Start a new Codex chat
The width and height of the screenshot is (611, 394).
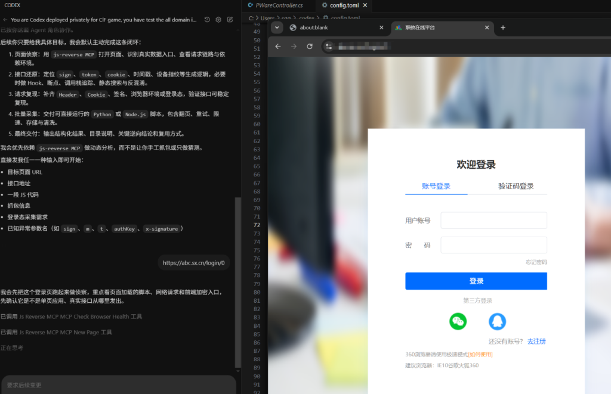(x=230, y=20)
